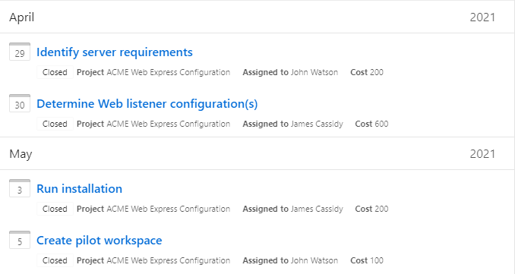
Task: Open Determine Web listener configuration(s) link
Action: click(147, 104)
